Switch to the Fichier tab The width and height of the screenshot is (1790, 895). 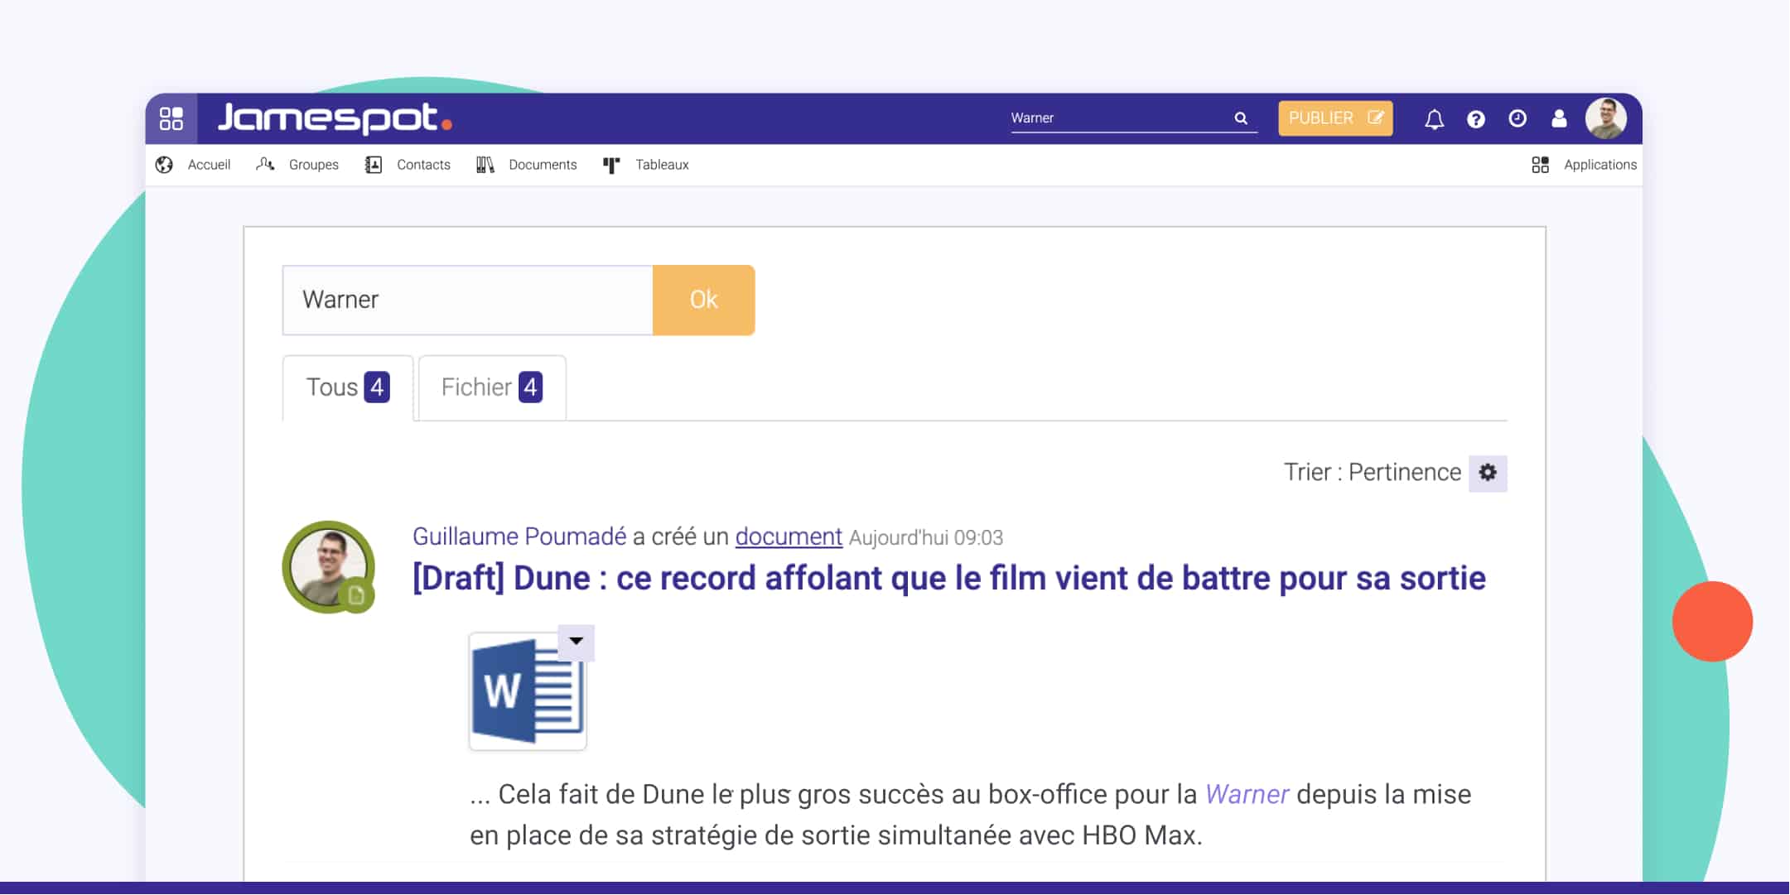click(x=492, y=387)
